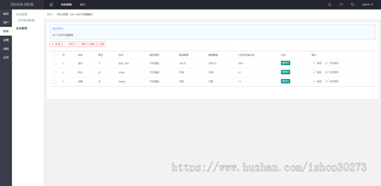This screenshot has height=186, width=381.
Task: Click the 首页 breadcrumb link
Action: [50, 14]
